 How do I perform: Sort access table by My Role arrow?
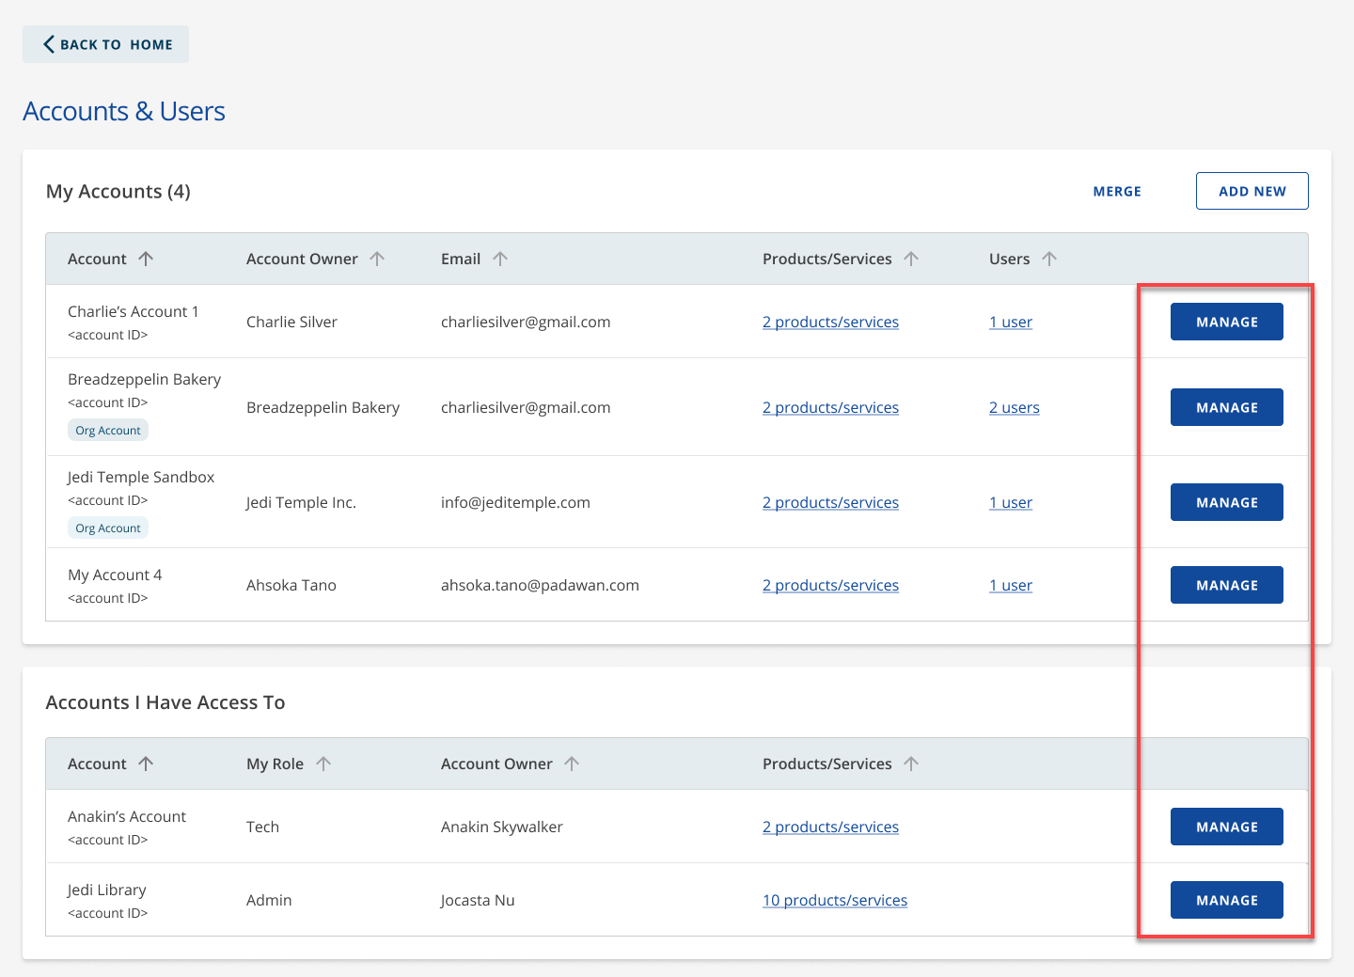tap(323, 764)
